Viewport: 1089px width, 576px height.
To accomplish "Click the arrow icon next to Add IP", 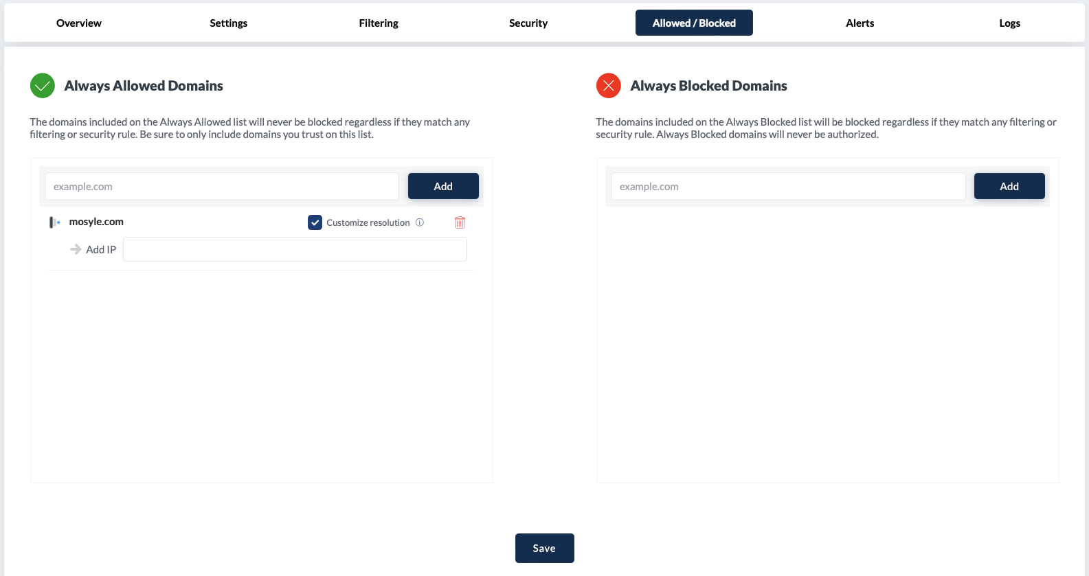I will 76,249.
